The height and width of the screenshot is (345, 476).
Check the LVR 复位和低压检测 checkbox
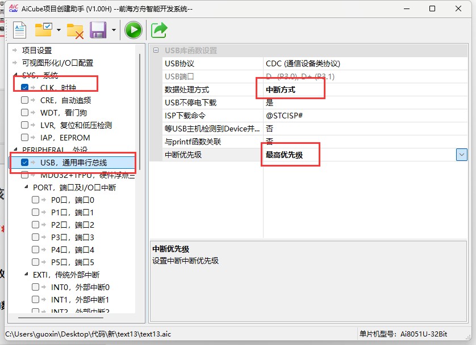click(x=24, y=125)
